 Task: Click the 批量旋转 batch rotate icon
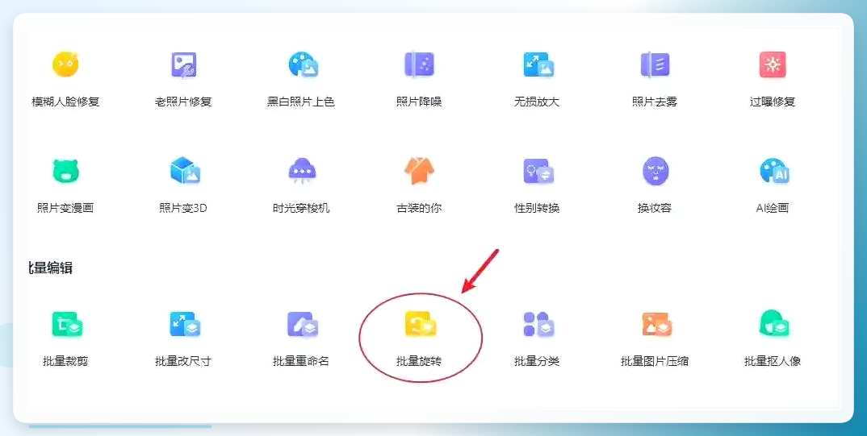[421, 324]
